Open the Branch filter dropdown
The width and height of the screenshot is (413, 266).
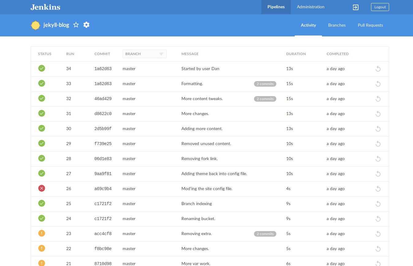[x=144, y=54]
